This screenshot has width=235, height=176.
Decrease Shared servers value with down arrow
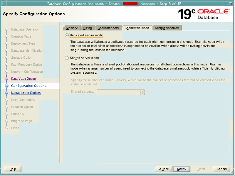[143, 94]
